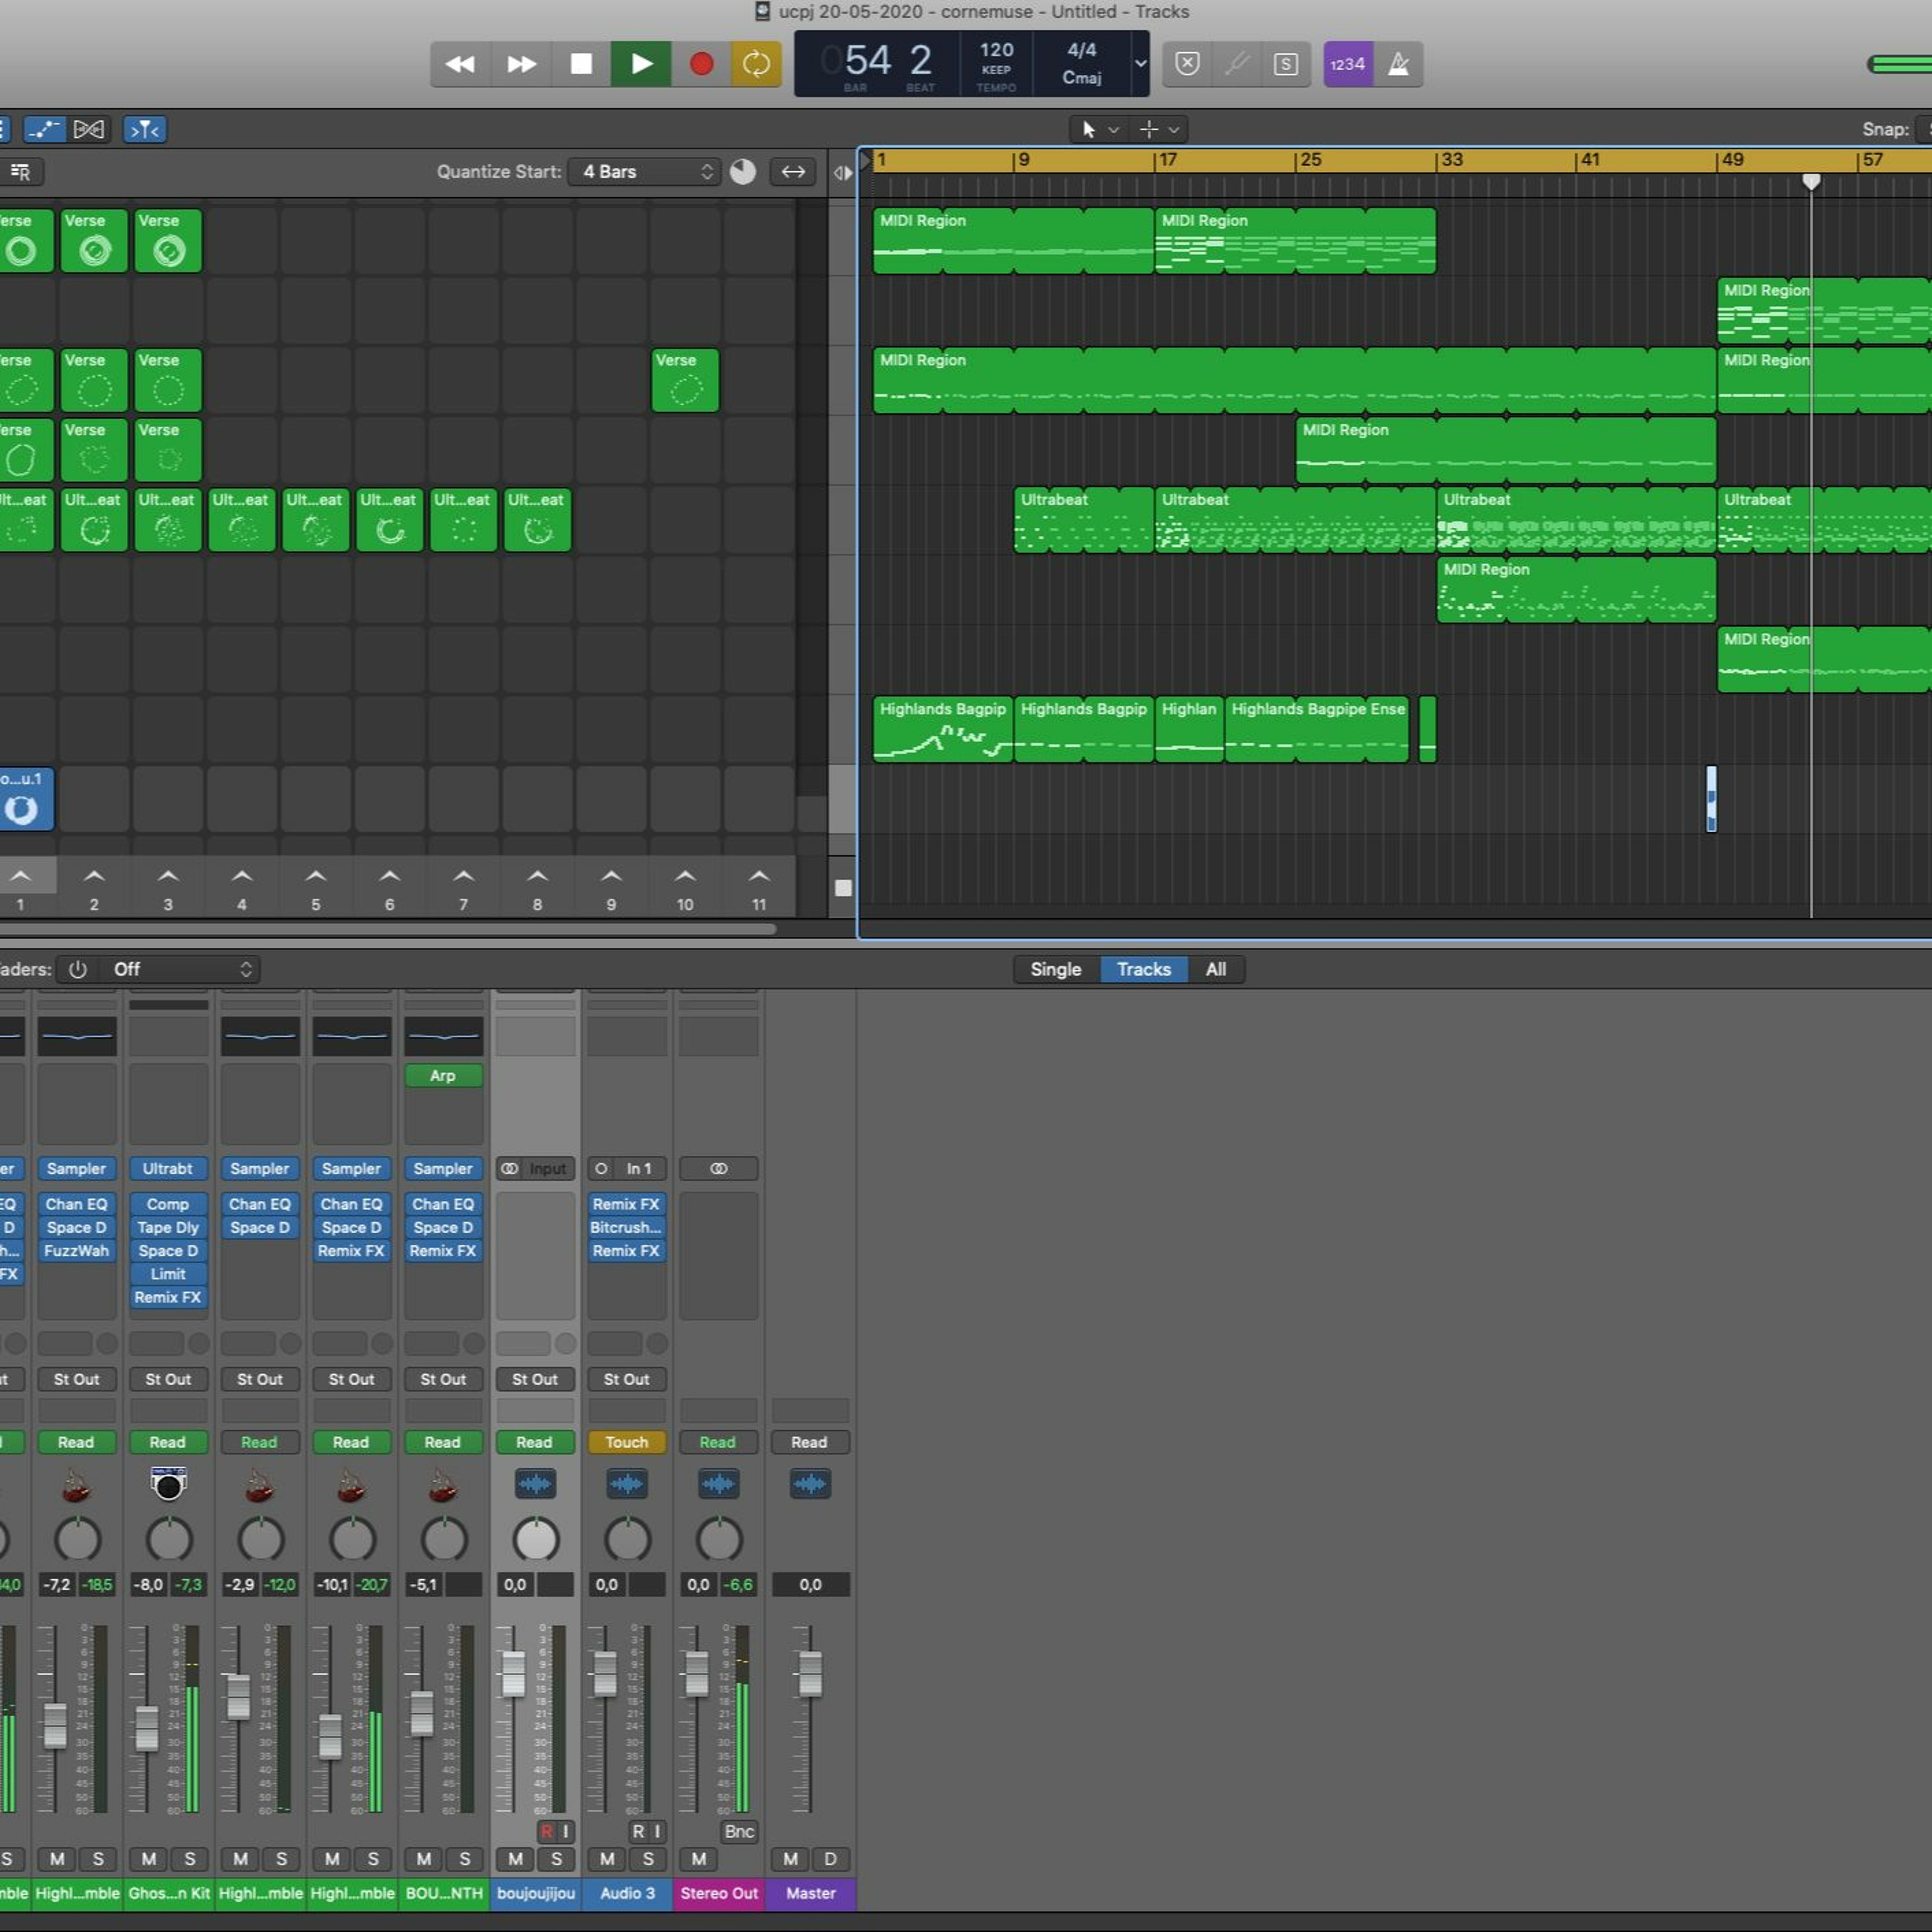1932x1932 pixels.
Task: Open the Quantize Start 4 Bars dropdown
Action: 645,171
